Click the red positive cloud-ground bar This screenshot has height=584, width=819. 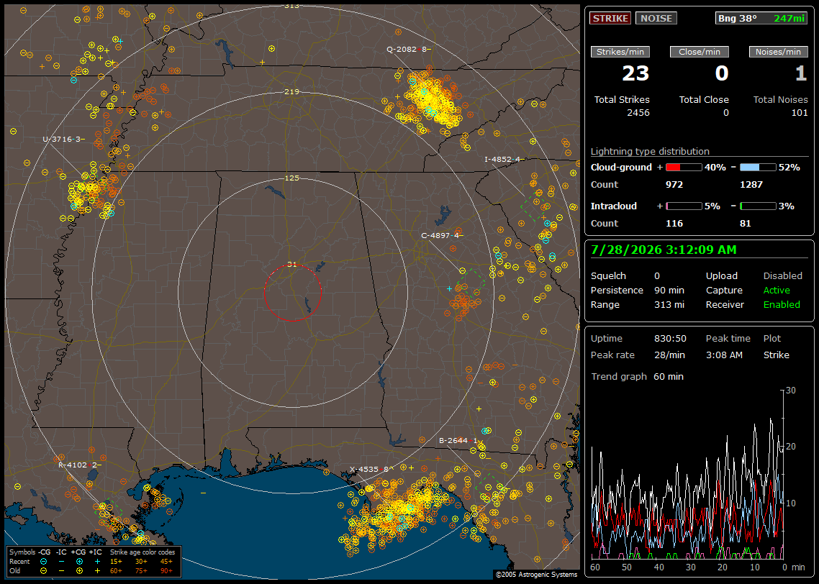[684, 168]
